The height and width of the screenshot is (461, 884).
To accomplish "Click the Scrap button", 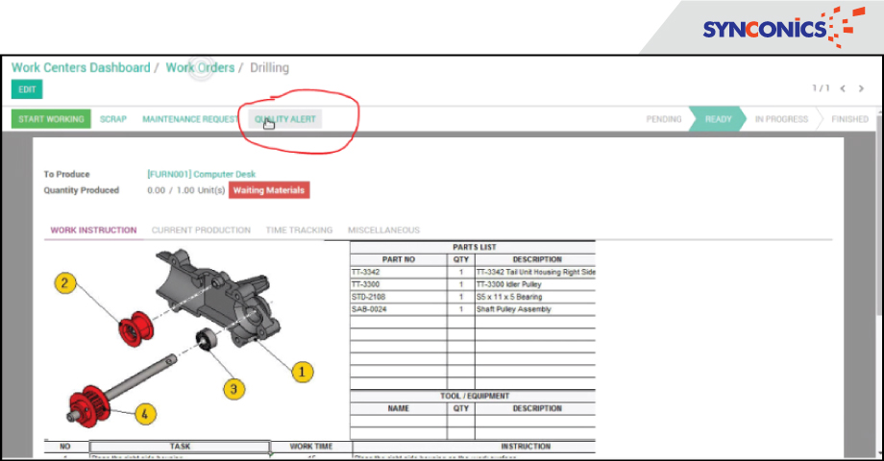I will tap(113, 119).
